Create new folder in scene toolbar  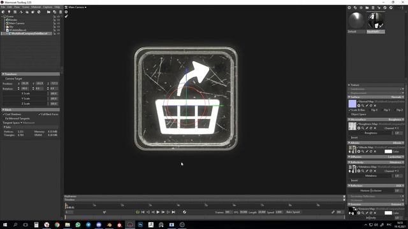[48, 12]
